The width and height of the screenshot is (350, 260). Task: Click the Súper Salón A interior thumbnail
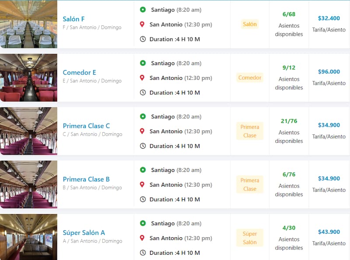tap(28, 237)
